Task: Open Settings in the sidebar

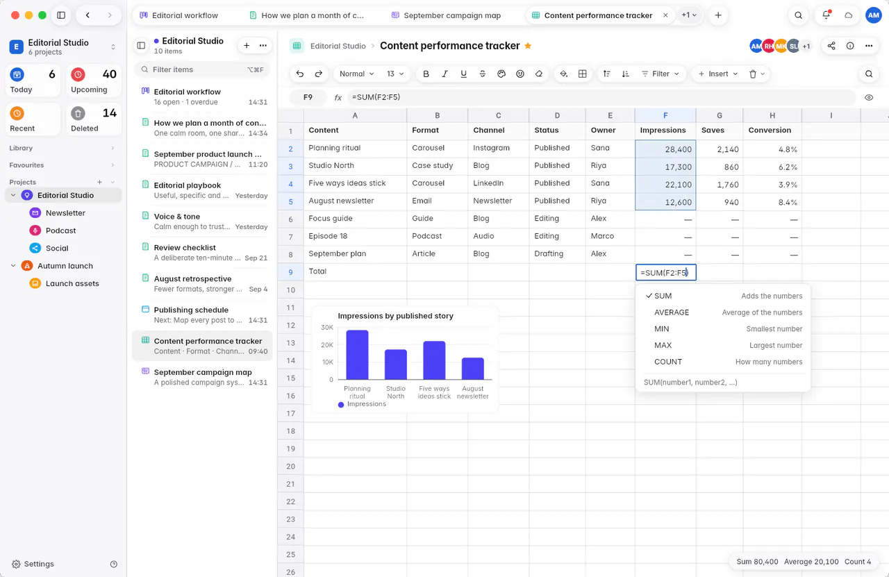Action: click(33, 564)
